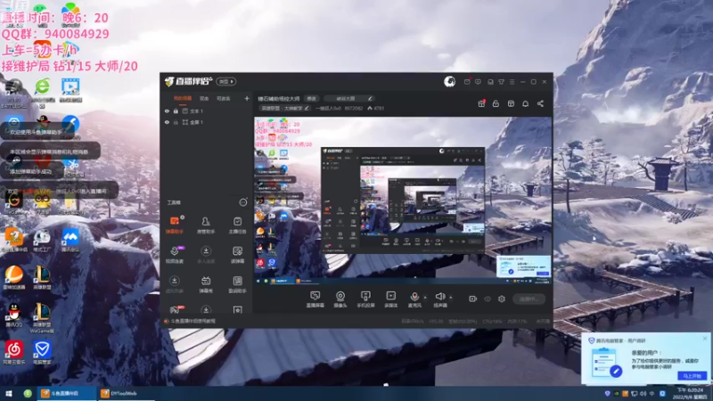This screenshot has width=713, height=401.
Task: Open the 歌词助手 tool
Action: pos(237,284)
